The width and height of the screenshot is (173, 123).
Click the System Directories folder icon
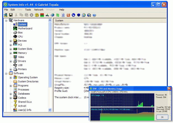click(15, 82)
